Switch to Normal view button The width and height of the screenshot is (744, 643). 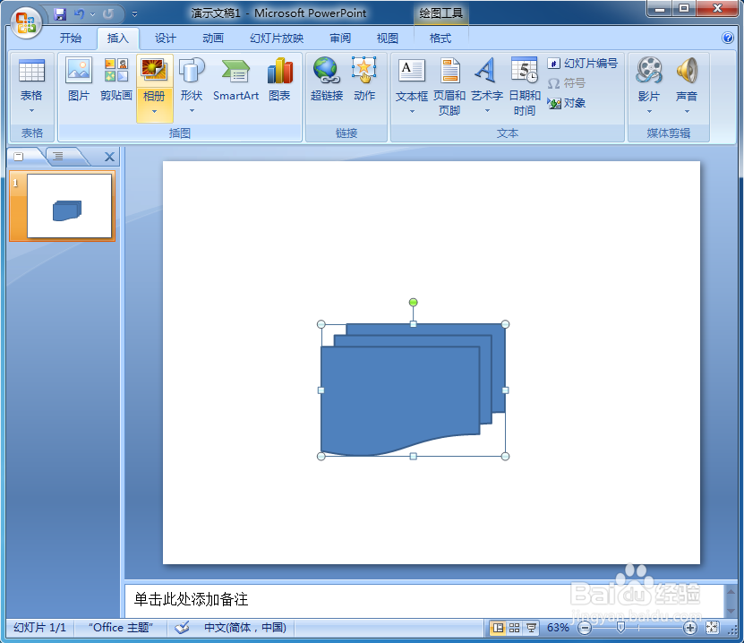[x=498, y=628]
